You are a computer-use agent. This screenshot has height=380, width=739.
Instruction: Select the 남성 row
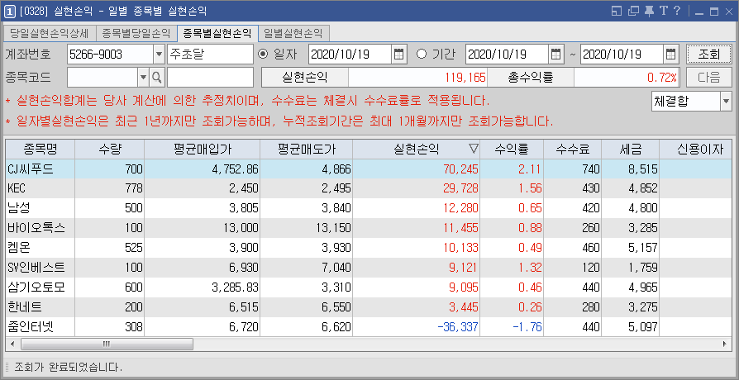(369, 208)
